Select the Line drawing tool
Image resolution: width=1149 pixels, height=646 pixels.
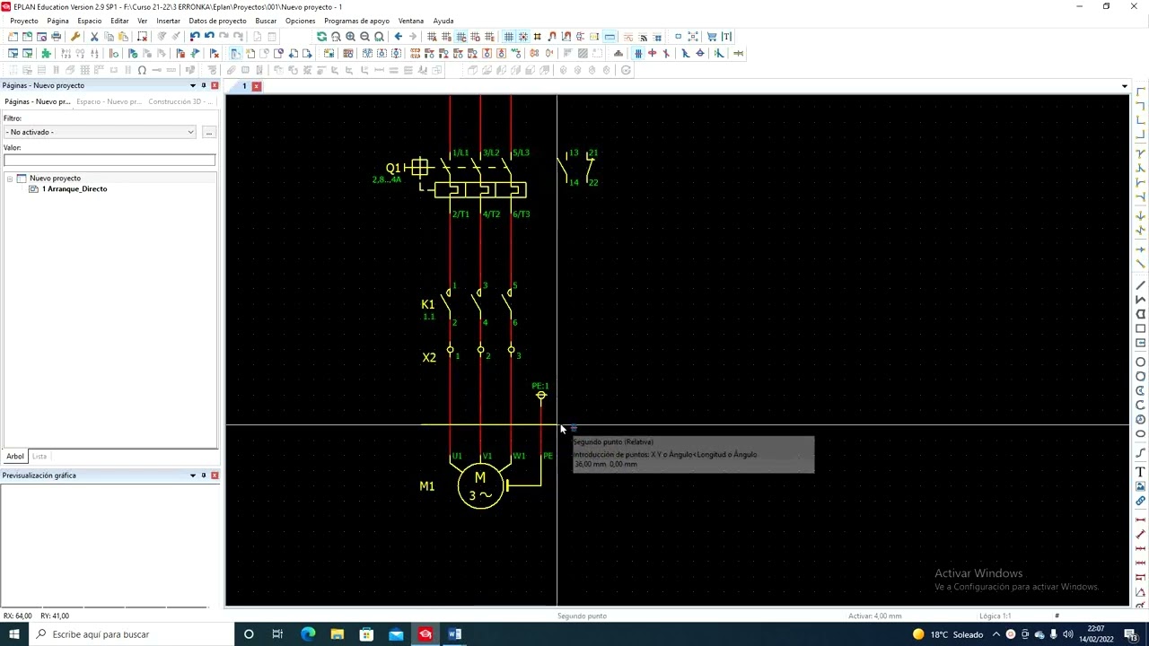coord(1141,285)
